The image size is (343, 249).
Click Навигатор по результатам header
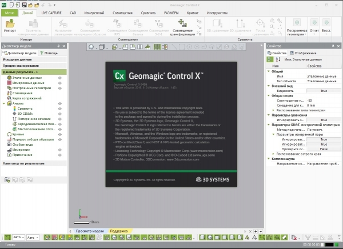[x=34, y=163]
